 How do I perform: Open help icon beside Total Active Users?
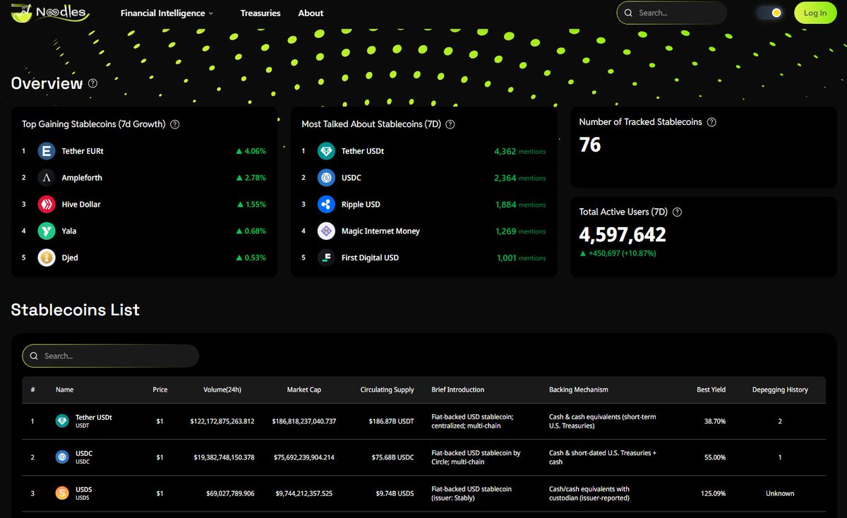point(678,212)
